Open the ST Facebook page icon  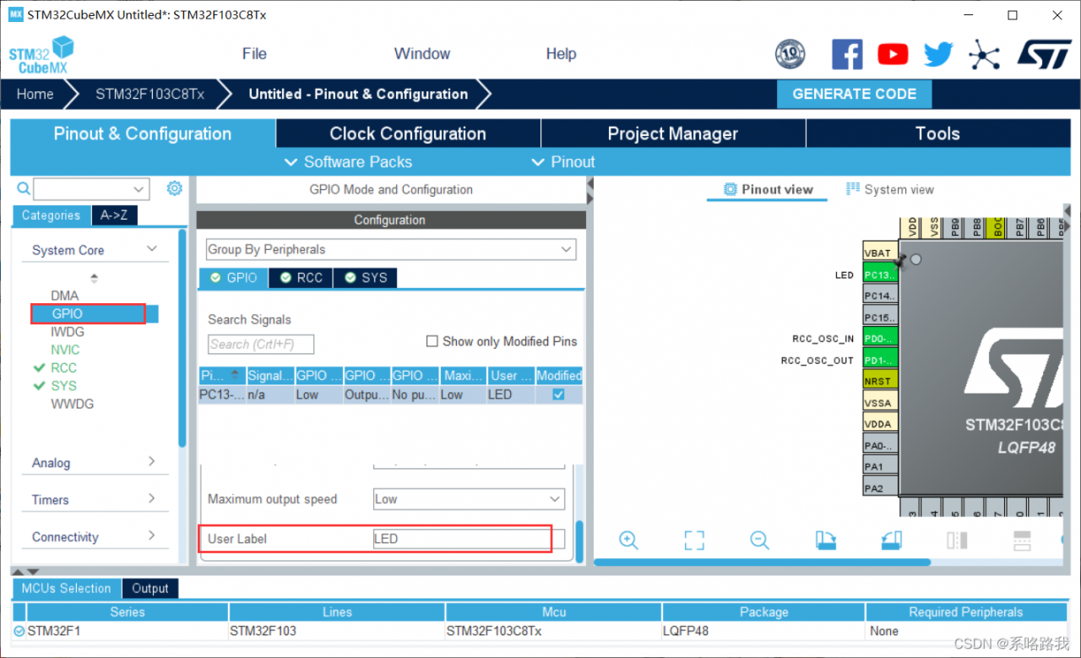coord(847,55)
